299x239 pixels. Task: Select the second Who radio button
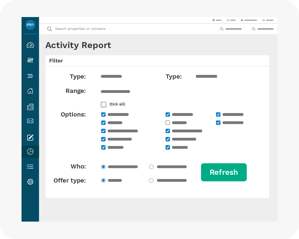point(151,167)
